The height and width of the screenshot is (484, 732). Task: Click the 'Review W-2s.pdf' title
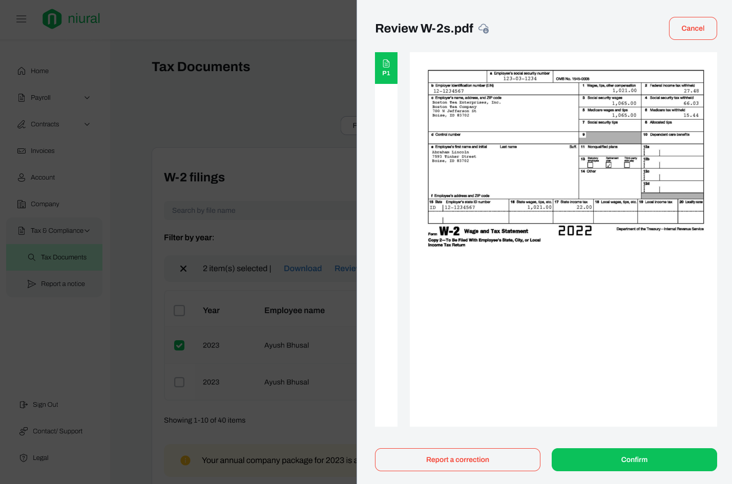click(424, 29)
